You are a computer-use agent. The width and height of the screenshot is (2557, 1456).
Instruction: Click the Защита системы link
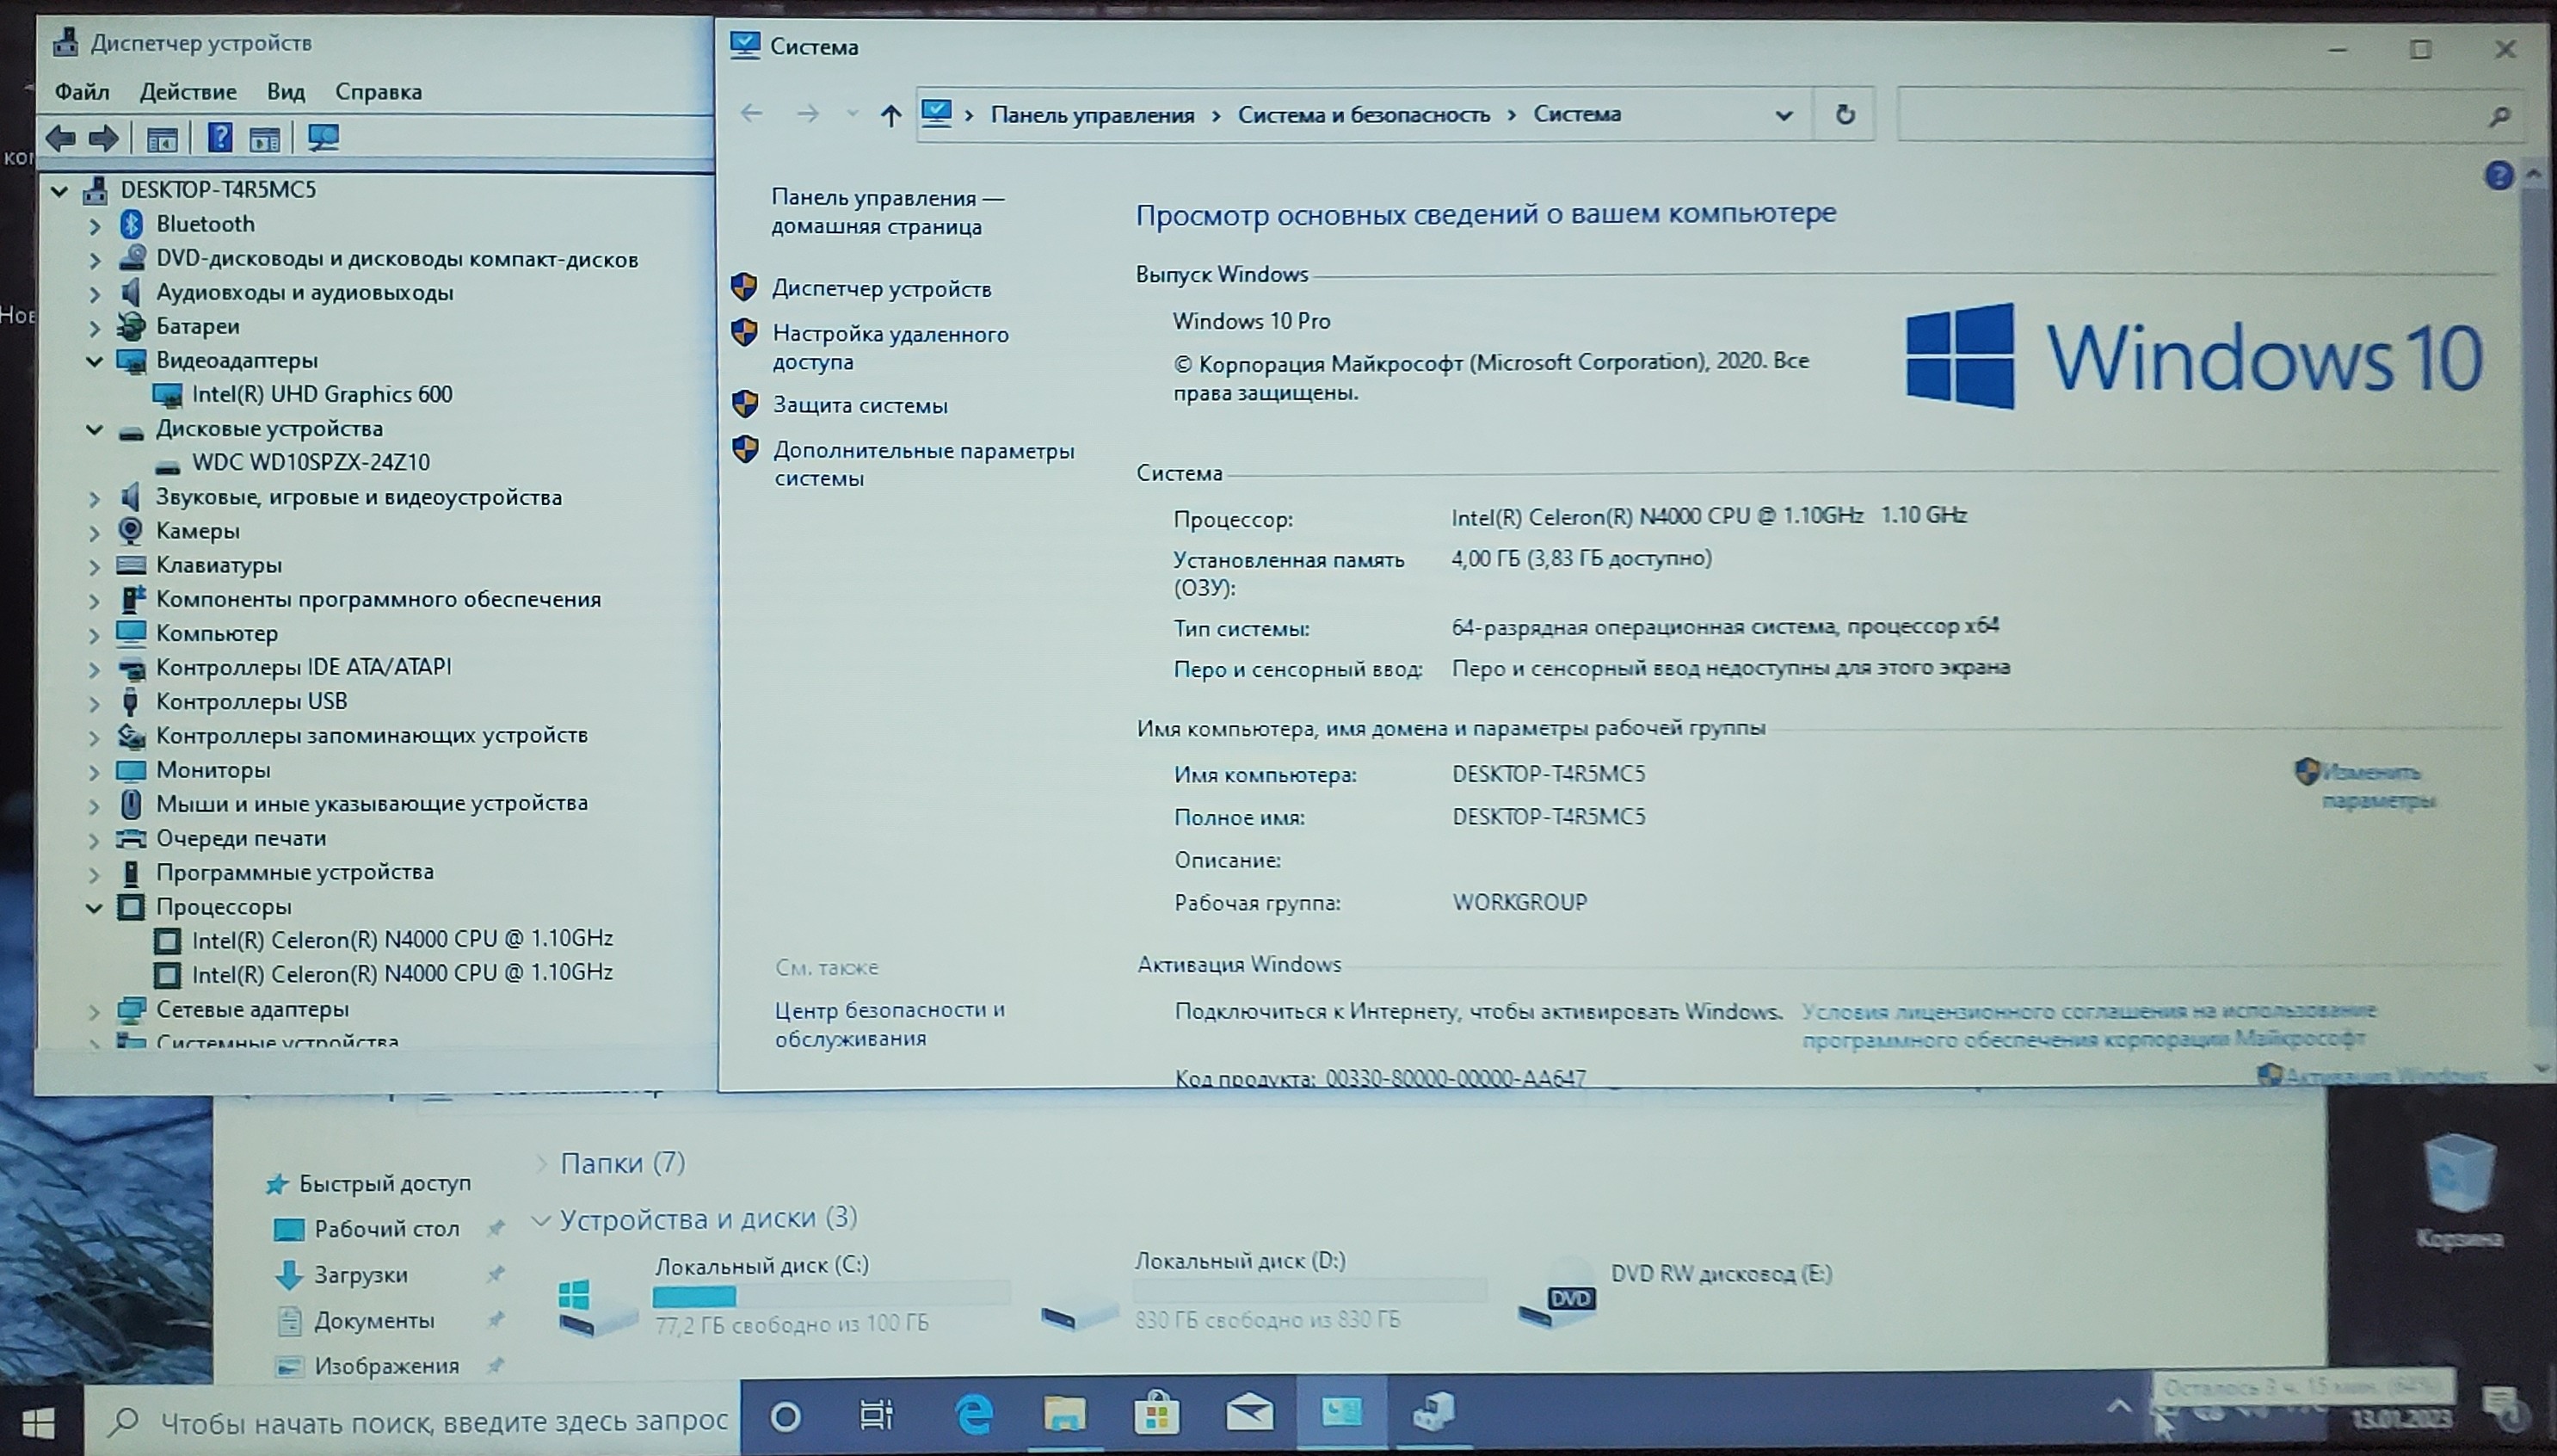pos(860,406)
